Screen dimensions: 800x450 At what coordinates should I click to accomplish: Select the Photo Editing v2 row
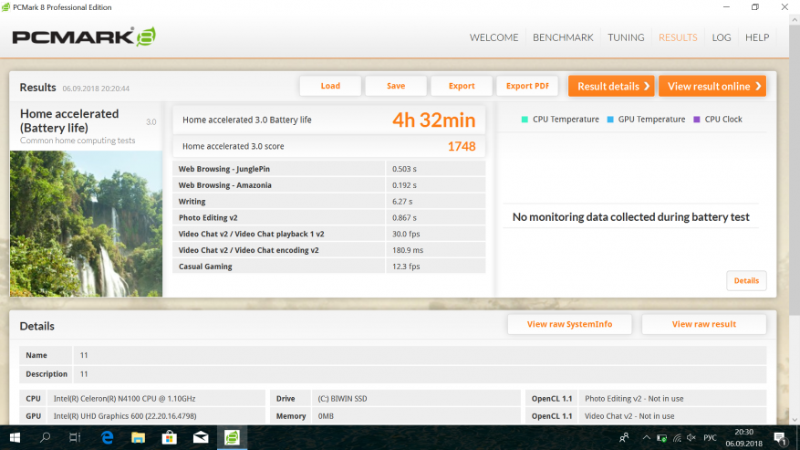[329, 217]
